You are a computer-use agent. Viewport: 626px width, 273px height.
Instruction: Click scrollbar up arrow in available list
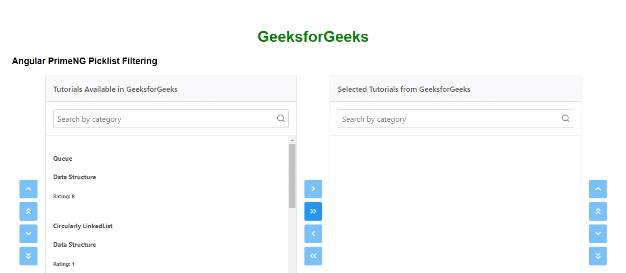[292, 140]
